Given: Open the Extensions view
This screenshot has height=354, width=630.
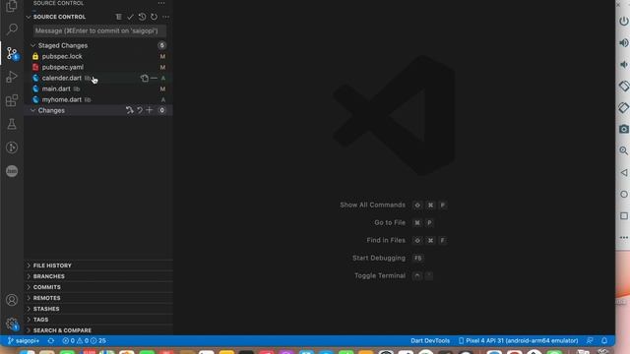Looking at the screenshot, I should 12,100.
